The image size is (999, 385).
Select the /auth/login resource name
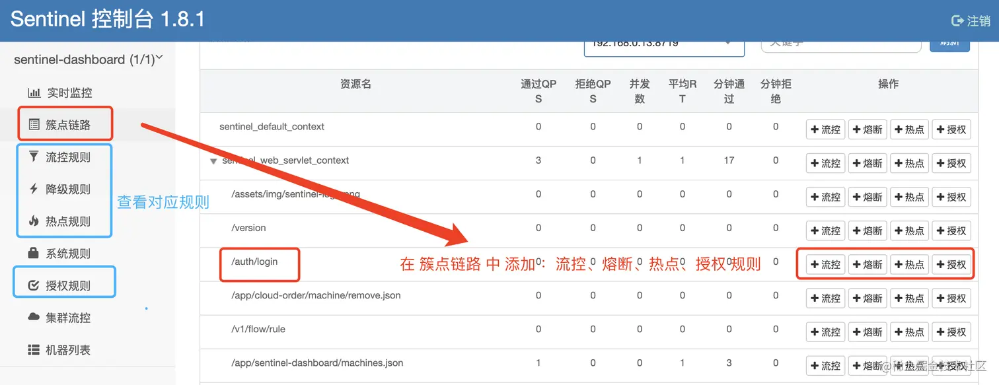click(x=254, y=262)
